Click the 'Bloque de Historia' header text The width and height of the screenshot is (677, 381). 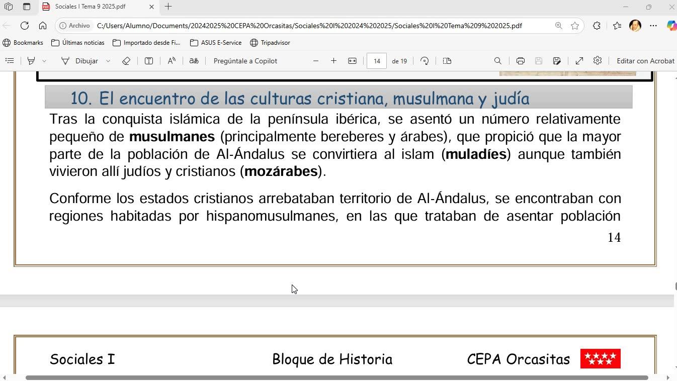(x=332, y=359)
